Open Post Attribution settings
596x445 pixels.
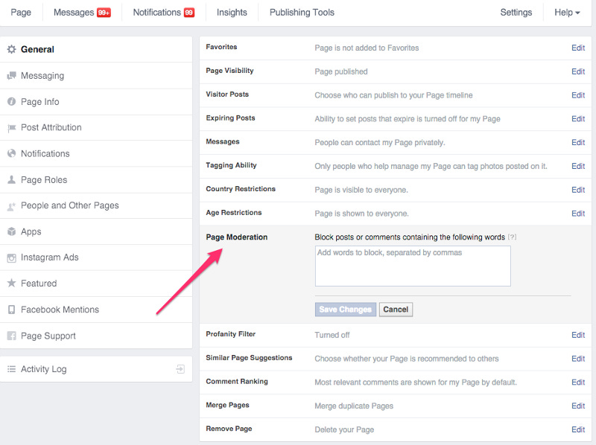96,127
